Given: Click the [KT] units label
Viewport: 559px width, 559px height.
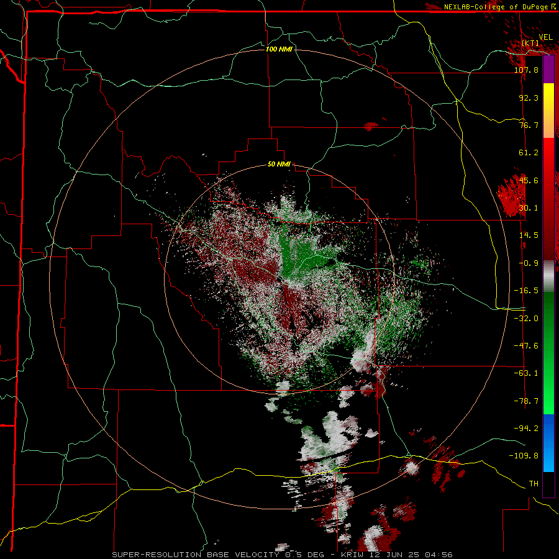Looking at the screenshot, I should click(530, 43).
